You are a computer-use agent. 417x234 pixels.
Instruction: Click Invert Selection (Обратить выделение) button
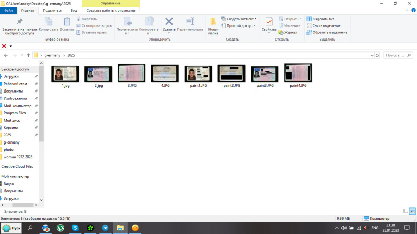tap(327, 32)
